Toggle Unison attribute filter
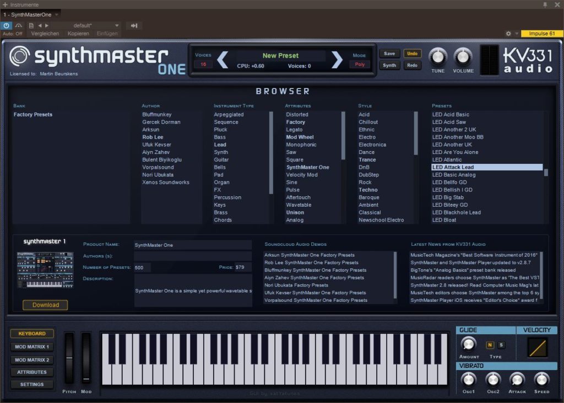This screenshot has height=403, width=564. (x=295, y=213)
